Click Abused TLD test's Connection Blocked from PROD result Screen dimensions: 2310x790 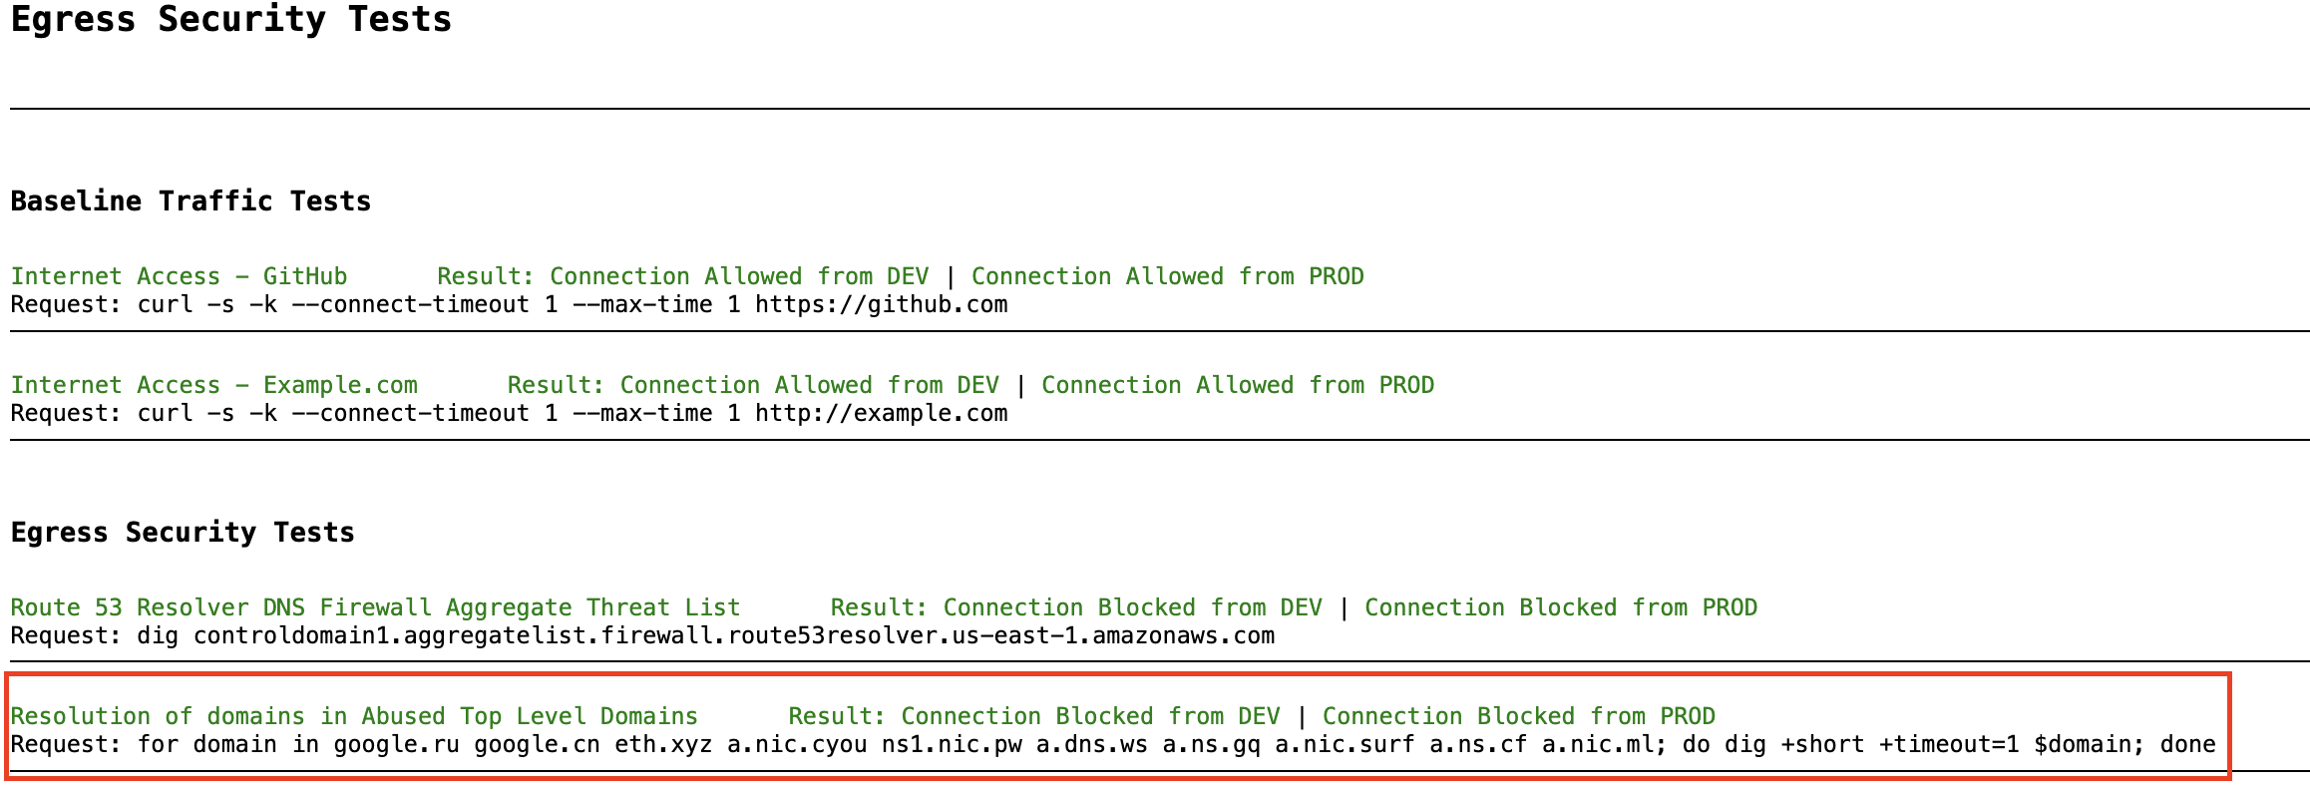coord(1518,716)
